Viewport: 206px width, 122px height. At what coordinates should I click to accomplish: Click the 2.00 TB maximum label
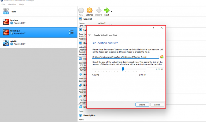tap(142, 75)
